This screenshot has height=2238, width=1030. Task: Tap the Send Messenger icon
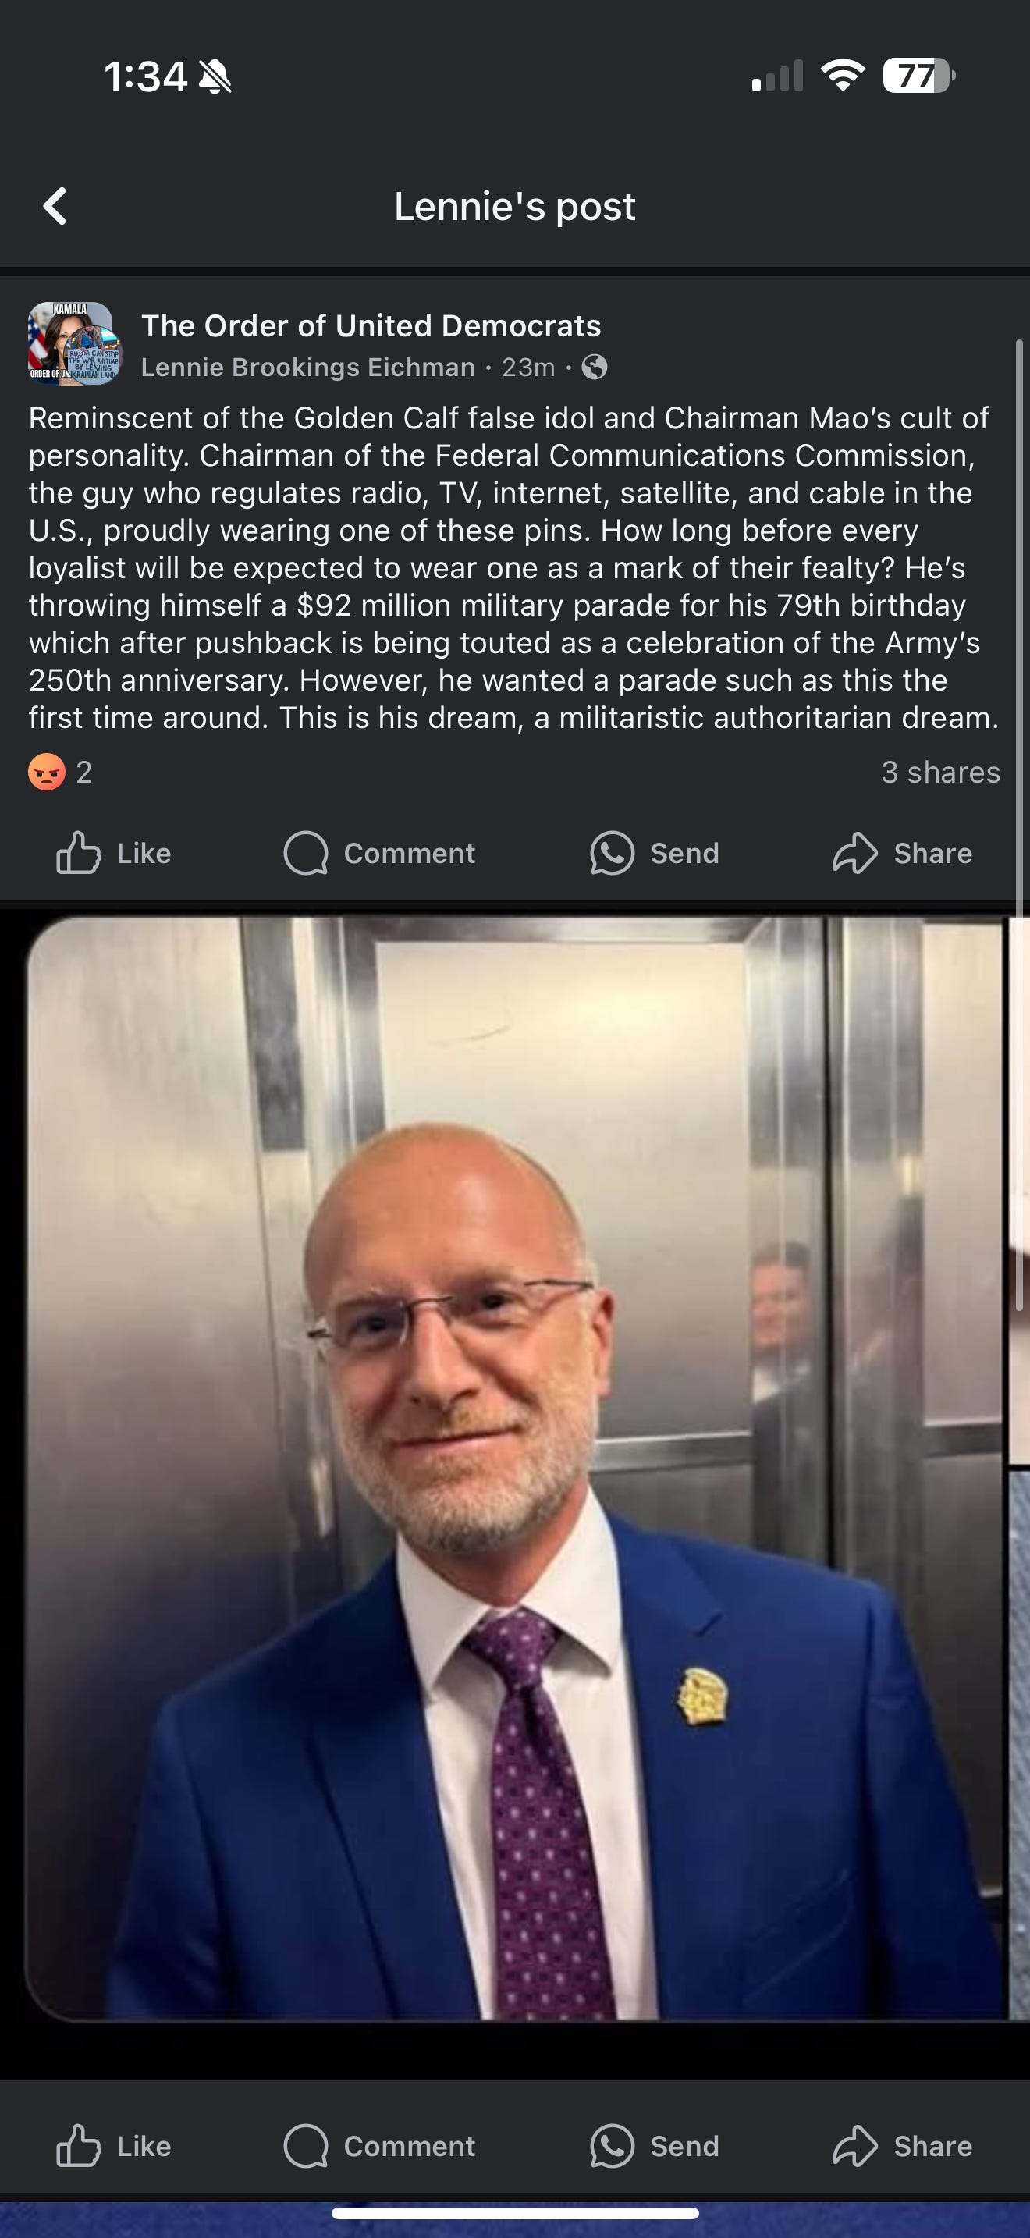[612, 852]
